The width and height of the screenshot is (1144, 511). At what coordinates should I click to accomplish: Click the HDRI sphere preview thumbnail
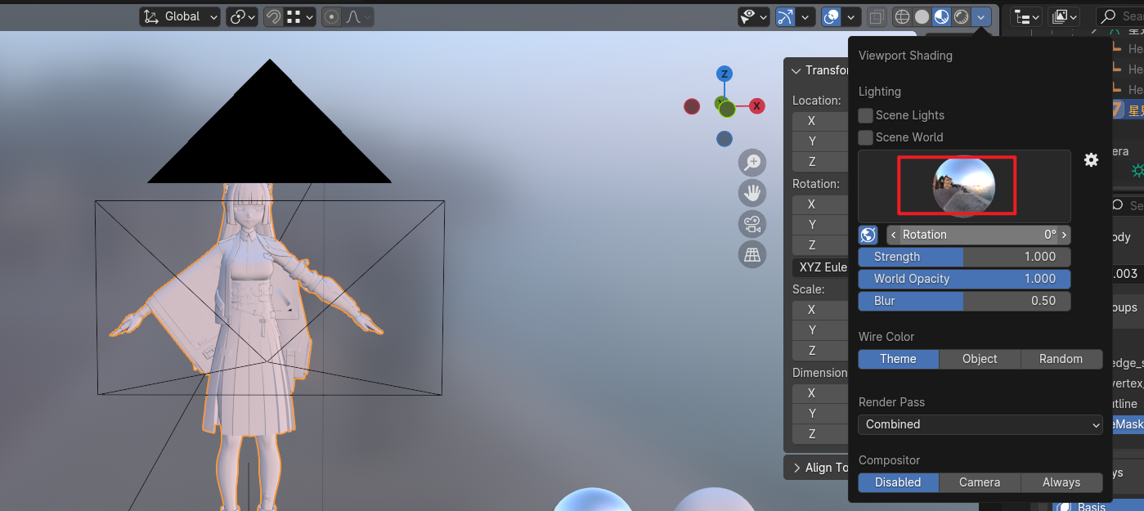tap(964, 186)
